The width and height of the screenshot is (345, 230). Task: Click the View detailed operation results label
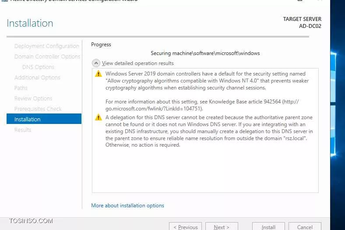coord(138,63)
